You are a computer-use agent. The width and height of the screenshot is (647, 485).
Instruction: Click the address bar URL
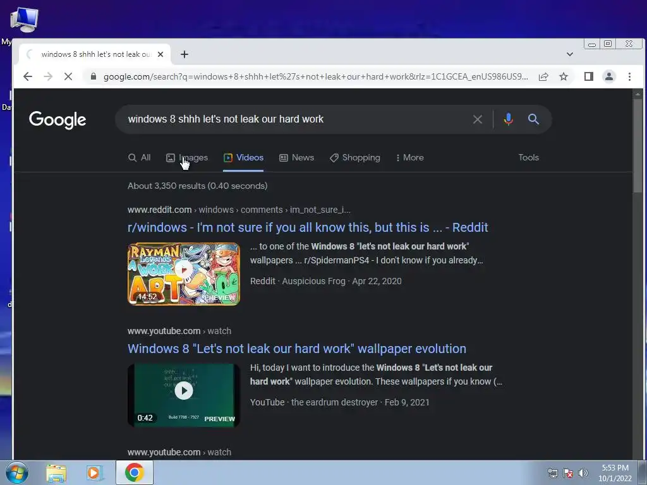click(316, 76)
